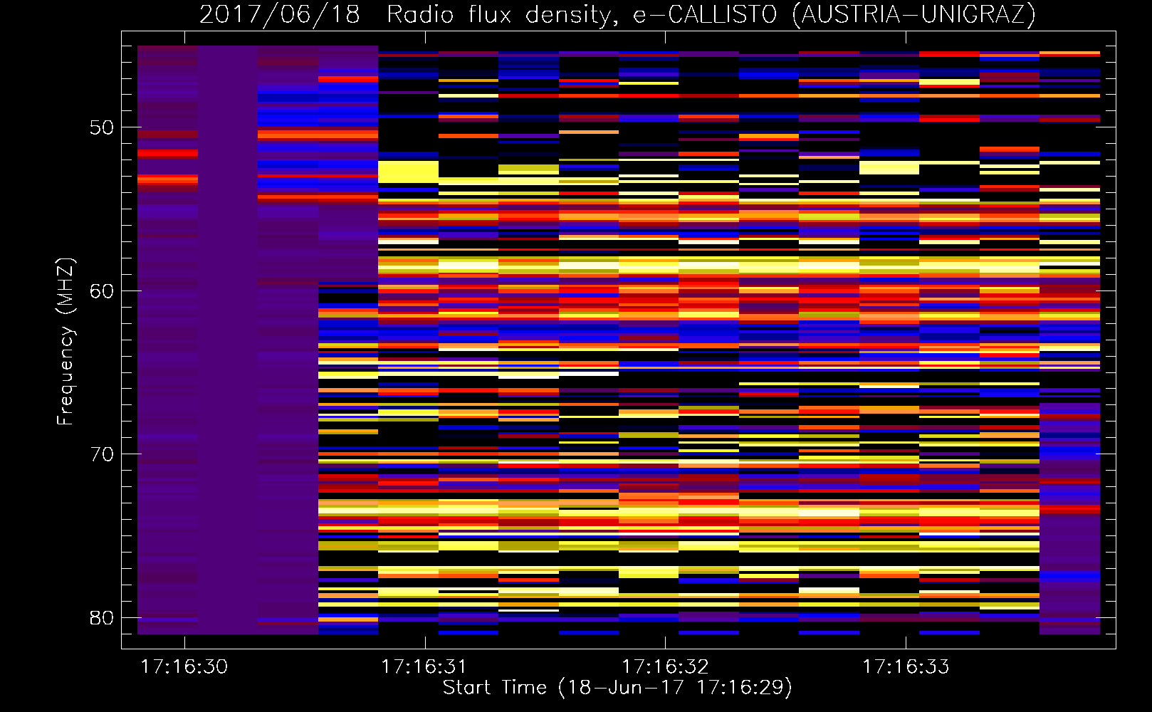Click the 80 frequency tick label

pos(102,618)
